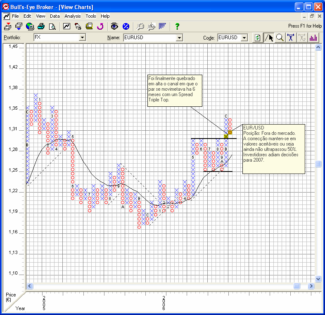Click the first grey wrench icon

click(x=140, y=26)
